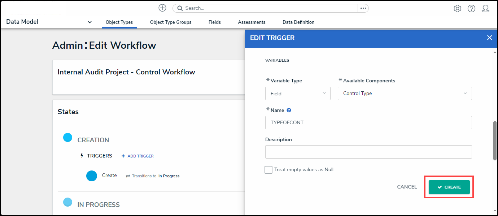Go to the Fields tab
Viewport: 498px width, 216px height.
(x=214, y=22)
